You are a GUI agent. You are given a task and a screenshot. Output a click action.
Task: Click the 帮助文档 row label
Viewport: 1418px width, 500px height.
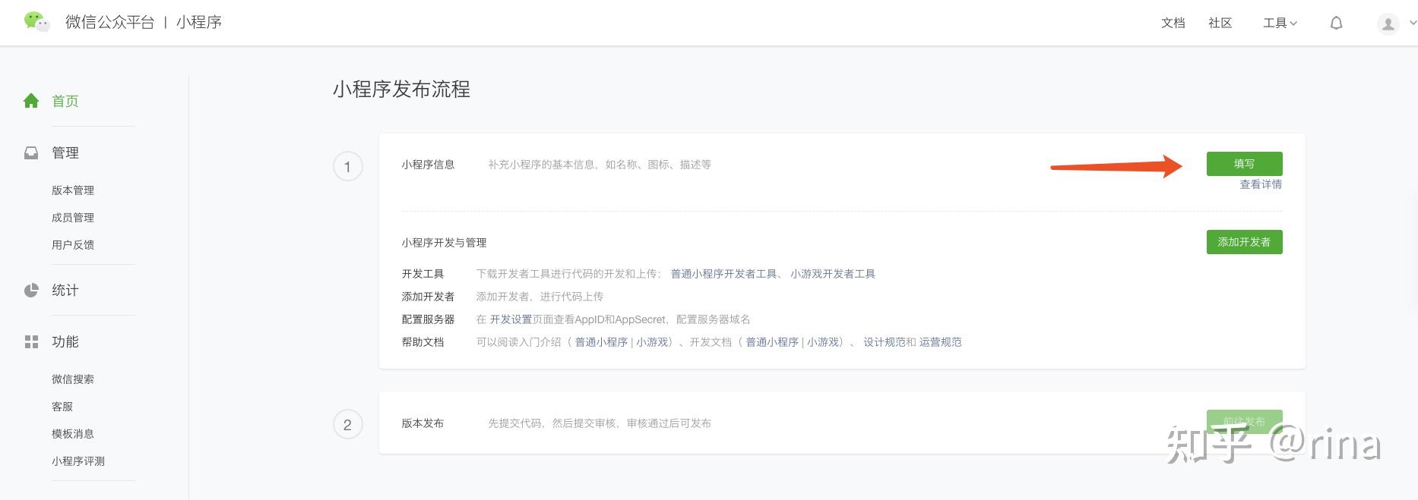point(423,342)
